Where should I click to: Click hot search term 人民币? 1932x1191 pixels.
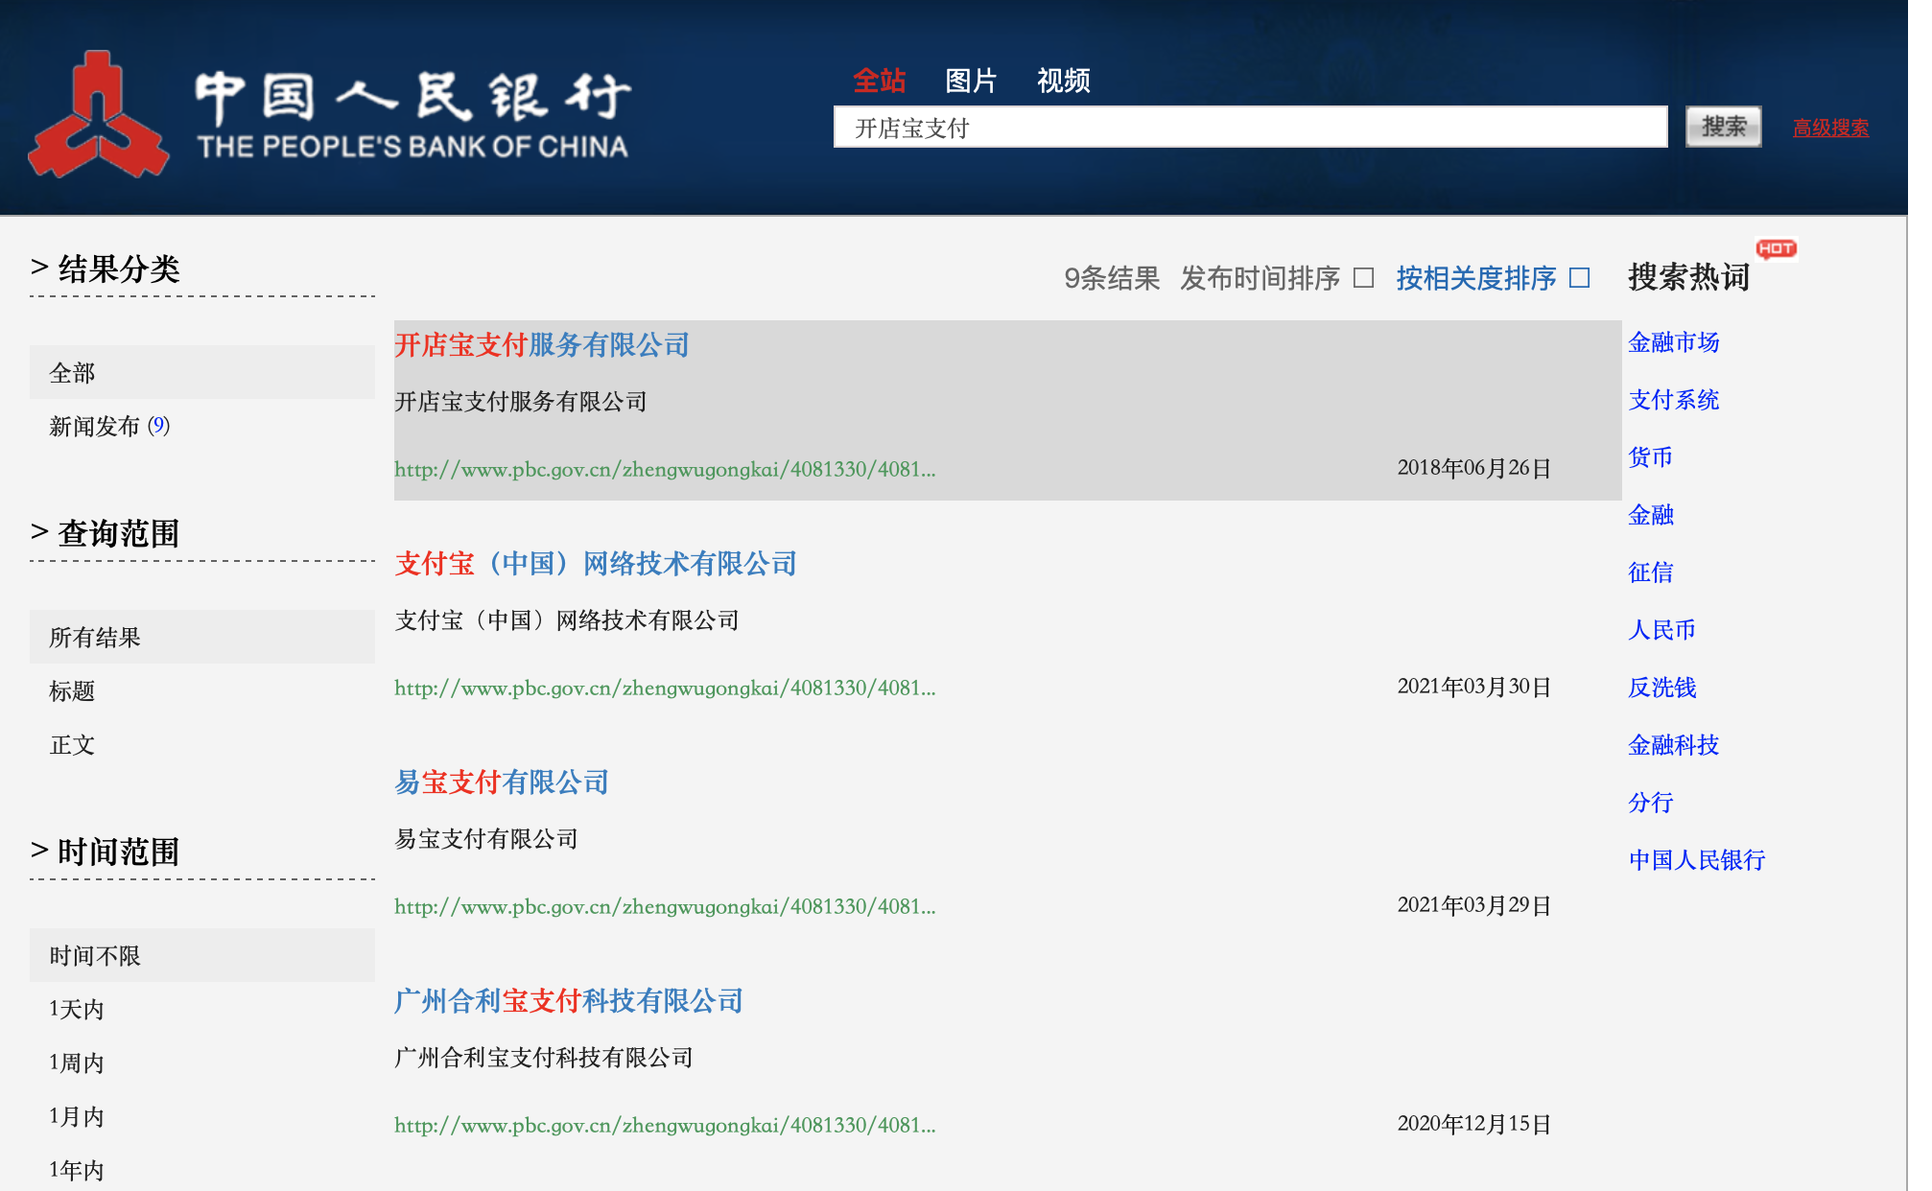[1662, 630]
